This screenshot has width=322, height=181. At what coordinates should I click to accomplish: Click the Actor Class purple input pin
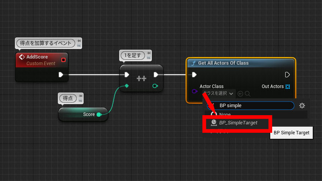coord(194,91)
